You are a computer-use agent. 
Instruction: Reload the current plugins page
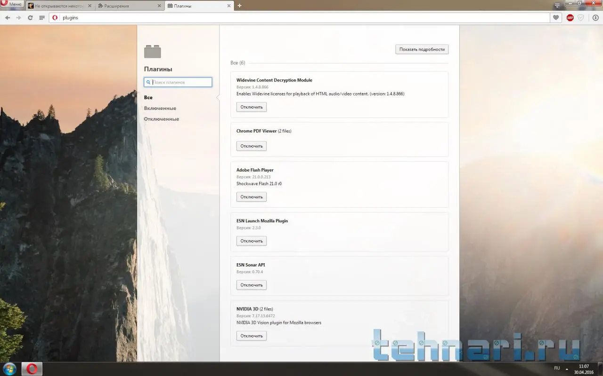[30, 17]
